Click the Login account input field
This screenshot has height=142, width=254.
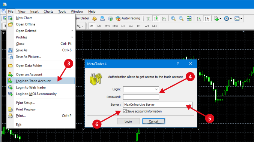[141, 89]
